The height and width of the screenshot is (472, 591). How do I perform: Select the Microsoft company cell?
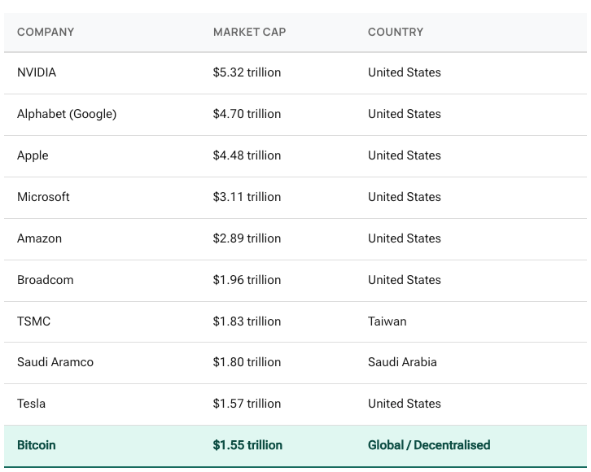click(43, 197)
